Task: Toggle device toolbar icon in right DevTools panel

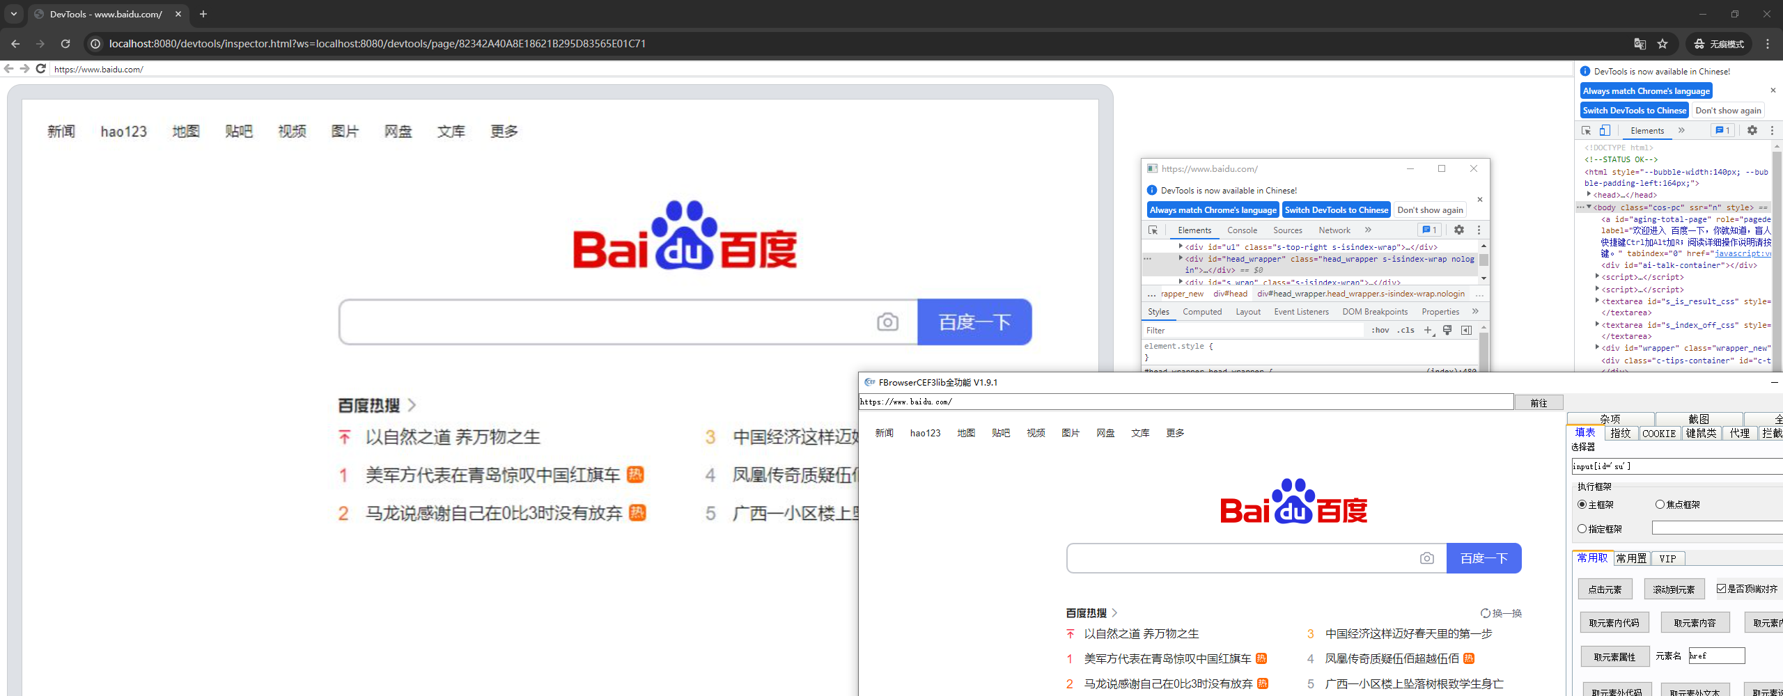Action: [x=1605, y=130]
